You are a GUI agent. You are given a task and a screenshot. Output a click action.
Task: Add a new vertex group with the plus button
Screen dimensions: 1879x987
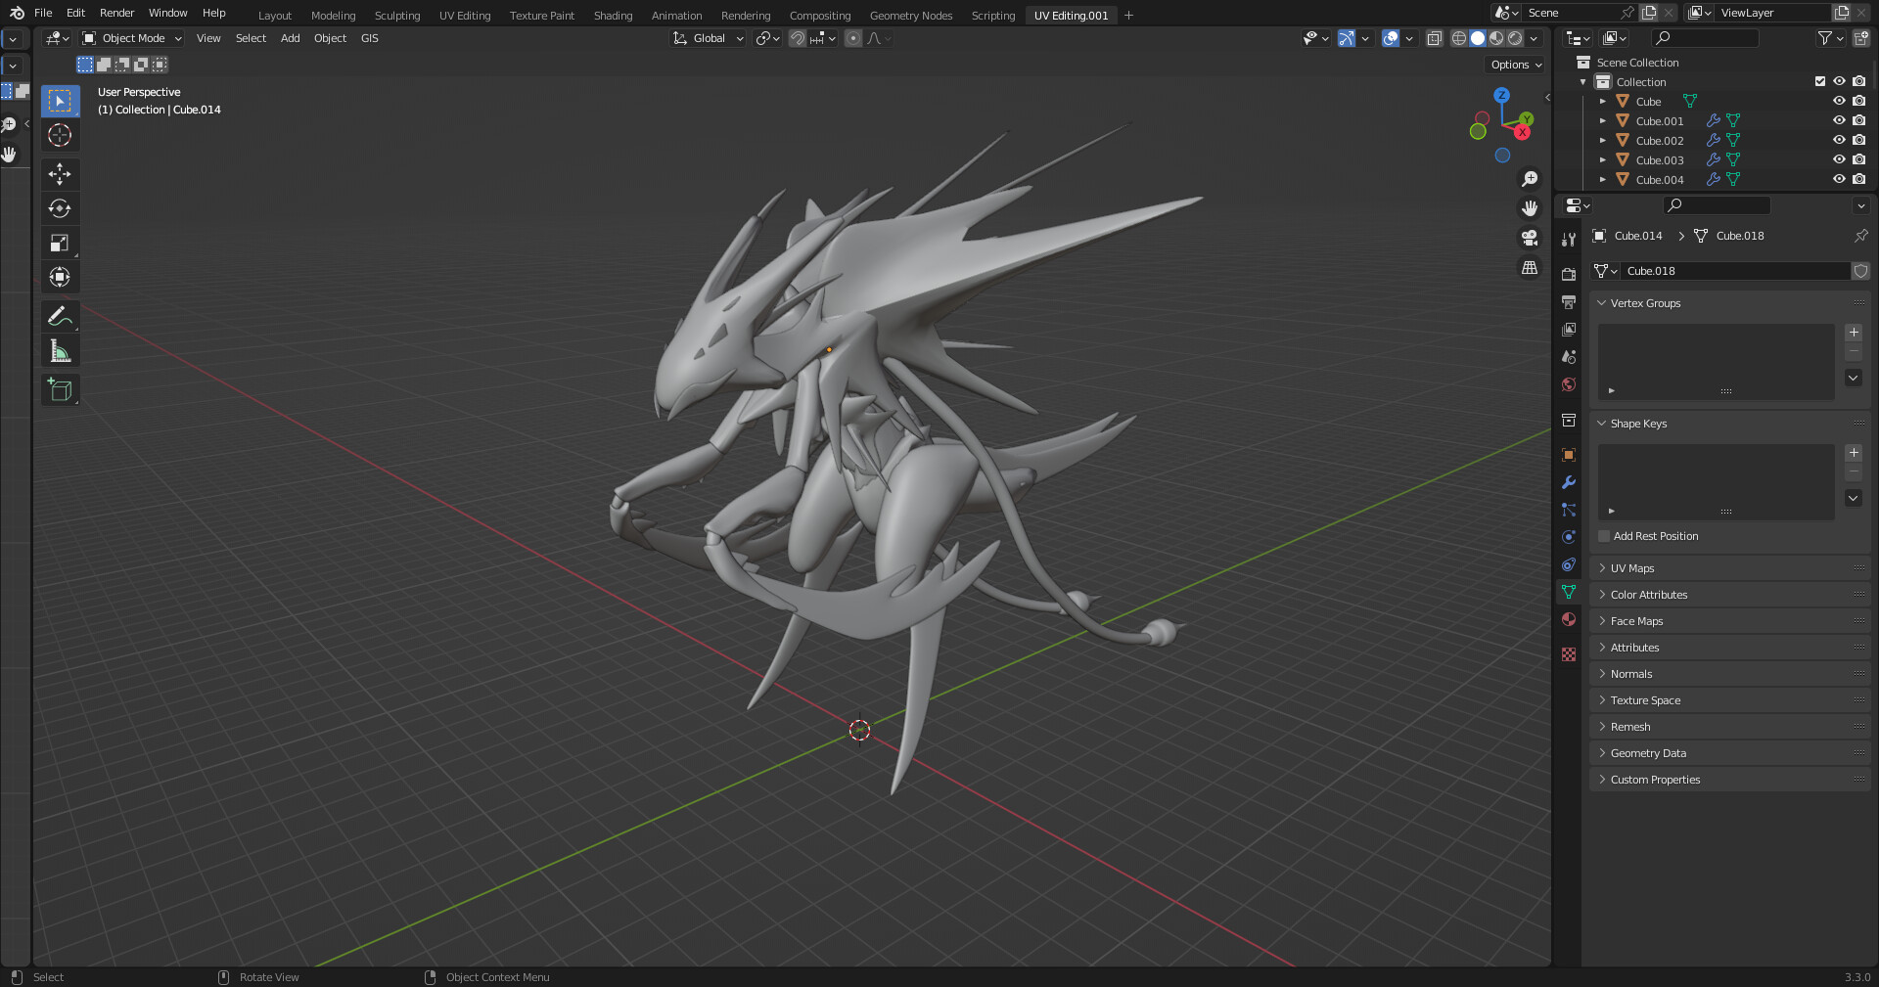(1853, 333)
